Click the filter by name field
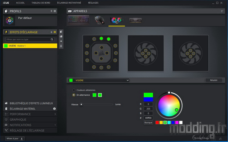Image resolution: width=228 pixels, height=142 pixels. (30, 39)
